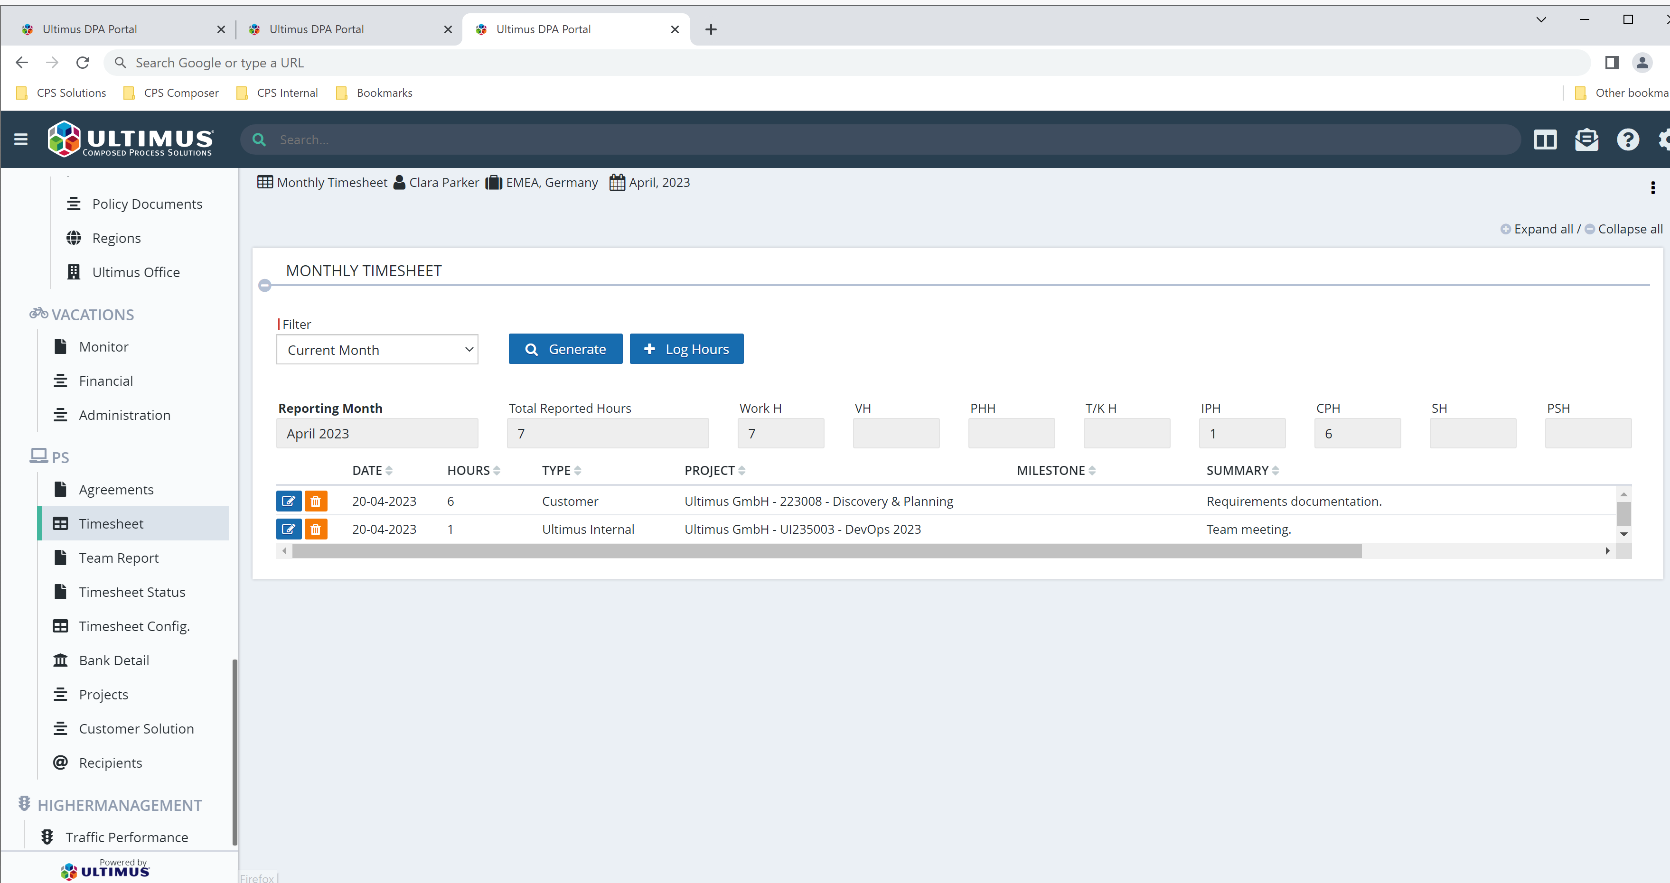This screenshot has width=1670, height=883.
Task: Click Expand all link
Action: pyautogui.click(x=1544, y=229)
